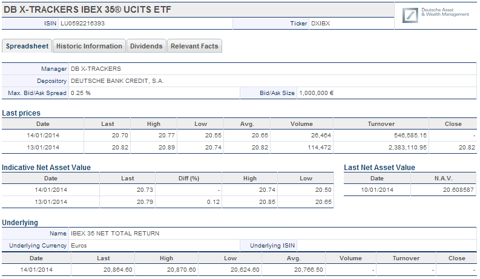Select indicative NAV low 20.50
This screenshot has height=279, width=480.
coord(323,189)
